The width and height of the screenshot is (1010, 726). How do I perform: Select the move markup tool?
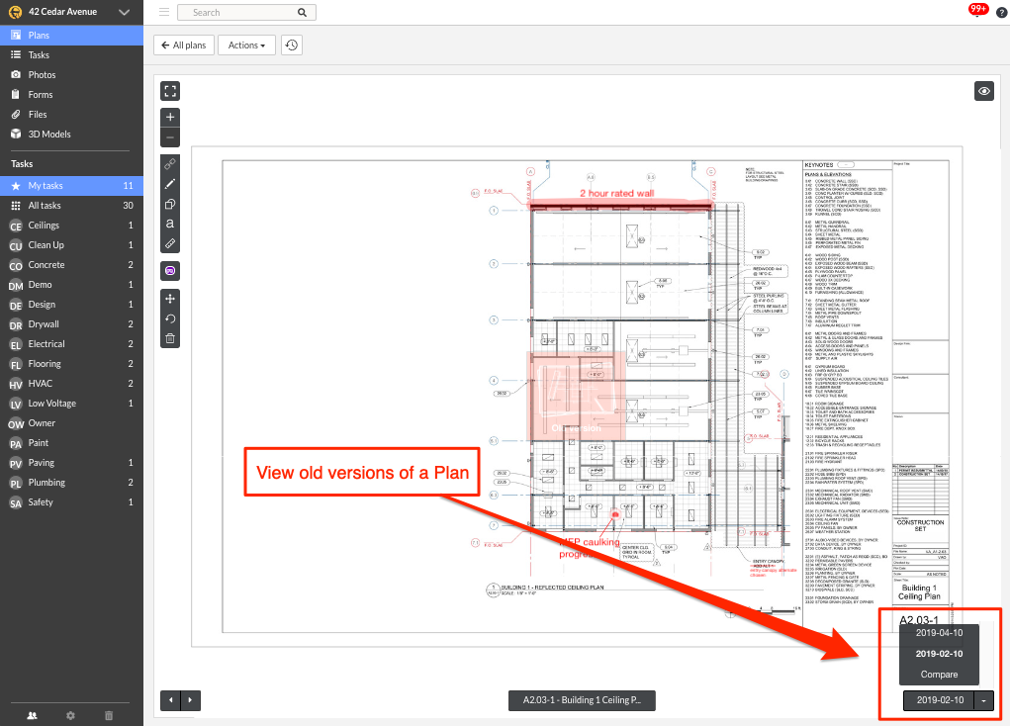click(169, 298)
